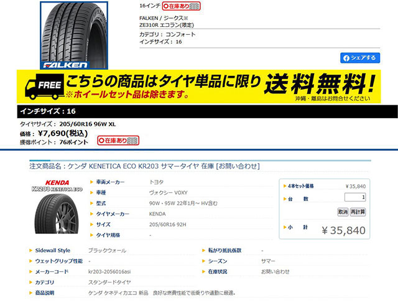Click the 再計算 recalculate button
Screen dimensions: 398x305
coord(358,212)
